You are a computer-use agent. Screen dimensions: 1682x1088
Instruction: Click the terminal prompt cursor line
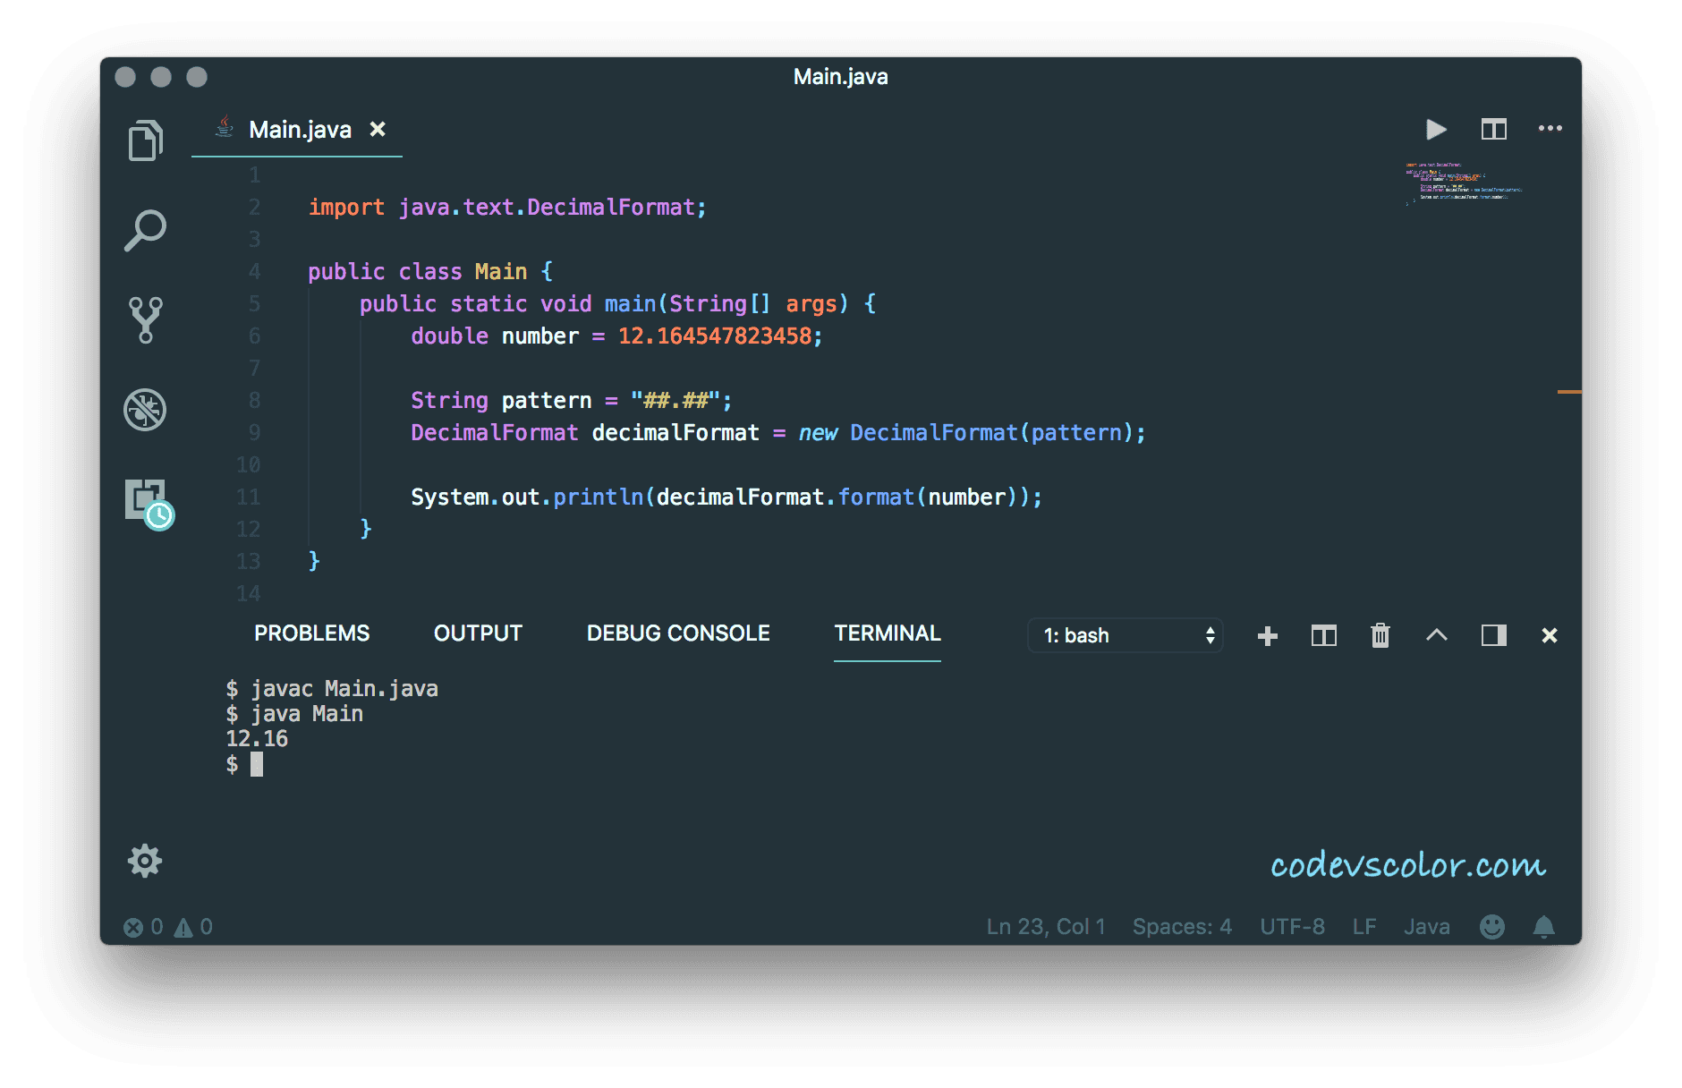[x=244, y=764]
